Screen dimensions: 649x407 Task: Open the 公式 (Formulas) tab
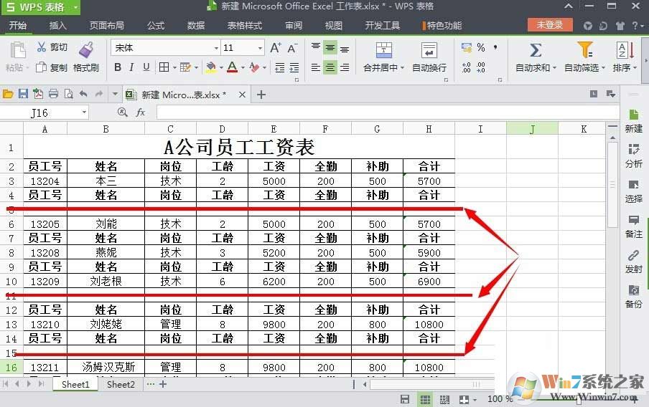pyautogui.click(x=156, y=26)
